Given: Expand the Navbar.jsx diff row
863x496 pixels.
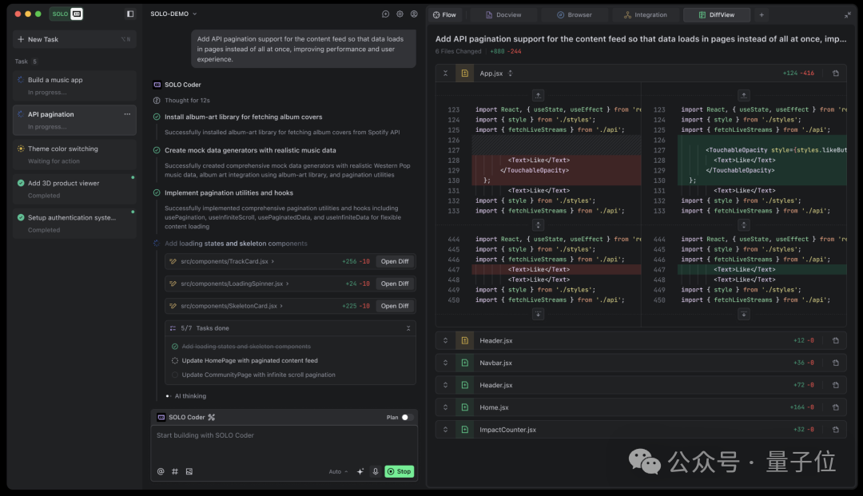Looking at the screenshot, I should pos(445,363).
